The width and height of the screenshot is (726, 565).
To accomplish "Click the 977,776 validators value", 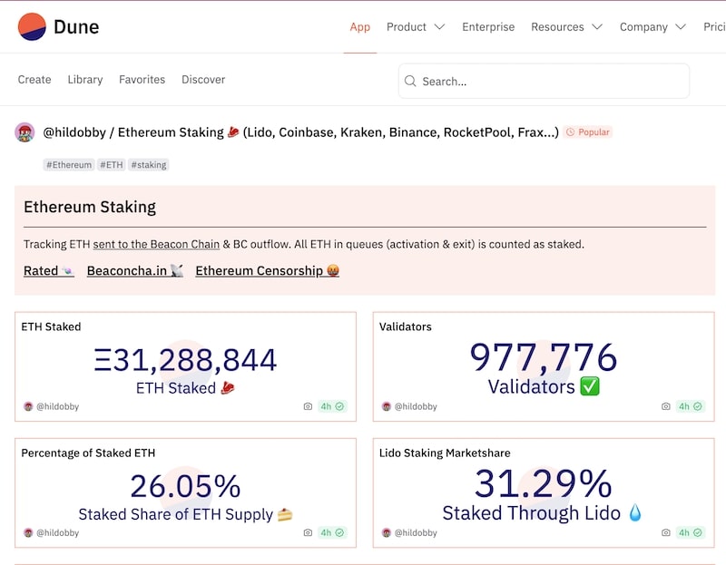I will pyautogui.click(x=544, y=357).
